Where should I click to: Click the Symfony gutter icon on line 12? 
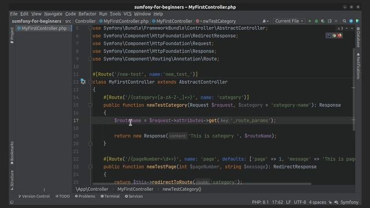click(83, 81)
